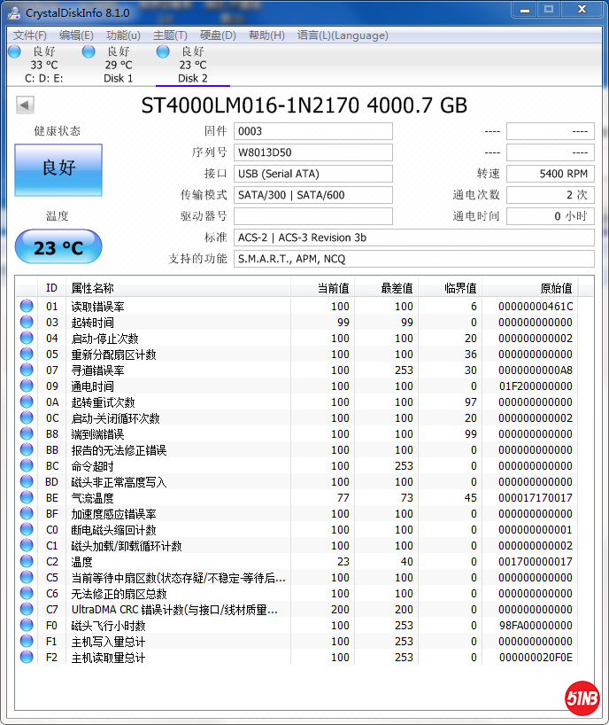Viewport: 609px width, 725px height.
Task: Click the 良好 health status button
Action: (58, 169)
